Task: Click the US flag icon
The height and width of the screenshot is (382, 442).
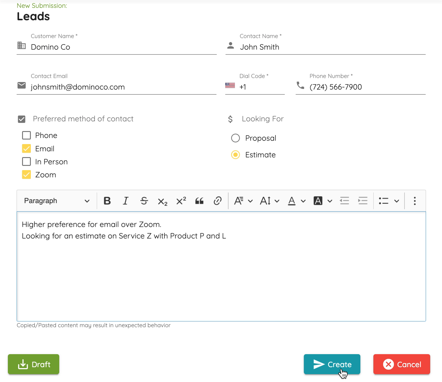Action: [230, 85]
